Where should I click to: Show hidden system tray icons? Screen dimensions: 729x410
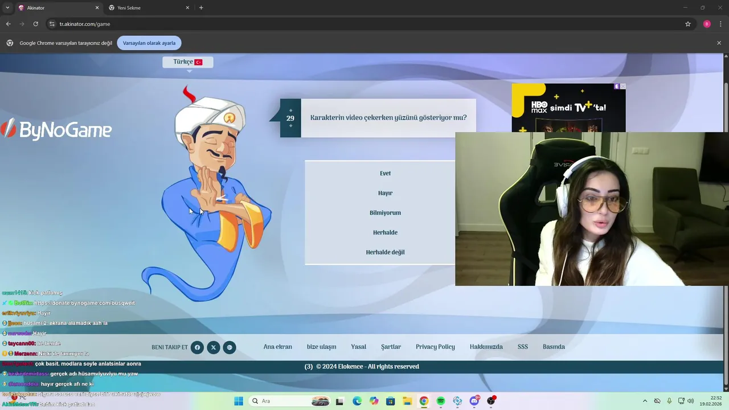pos(645,401)
